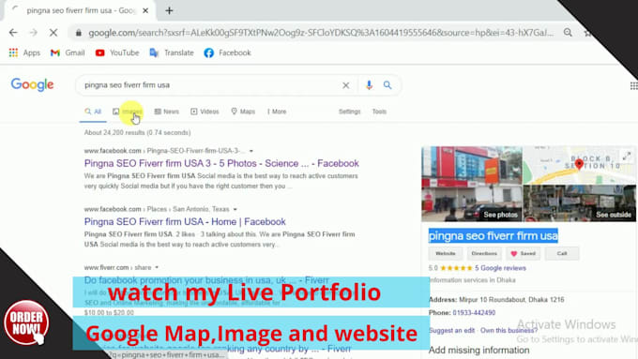Open the YouTube bookmark
638x359 pixels.
tap(117, 52)
